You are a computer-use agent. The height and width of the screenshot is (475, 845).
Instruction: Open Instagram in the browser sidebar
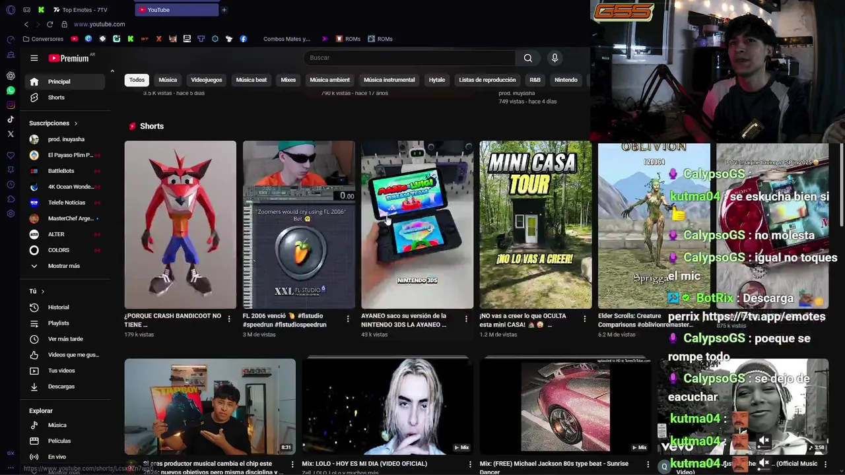coord(11,105)
